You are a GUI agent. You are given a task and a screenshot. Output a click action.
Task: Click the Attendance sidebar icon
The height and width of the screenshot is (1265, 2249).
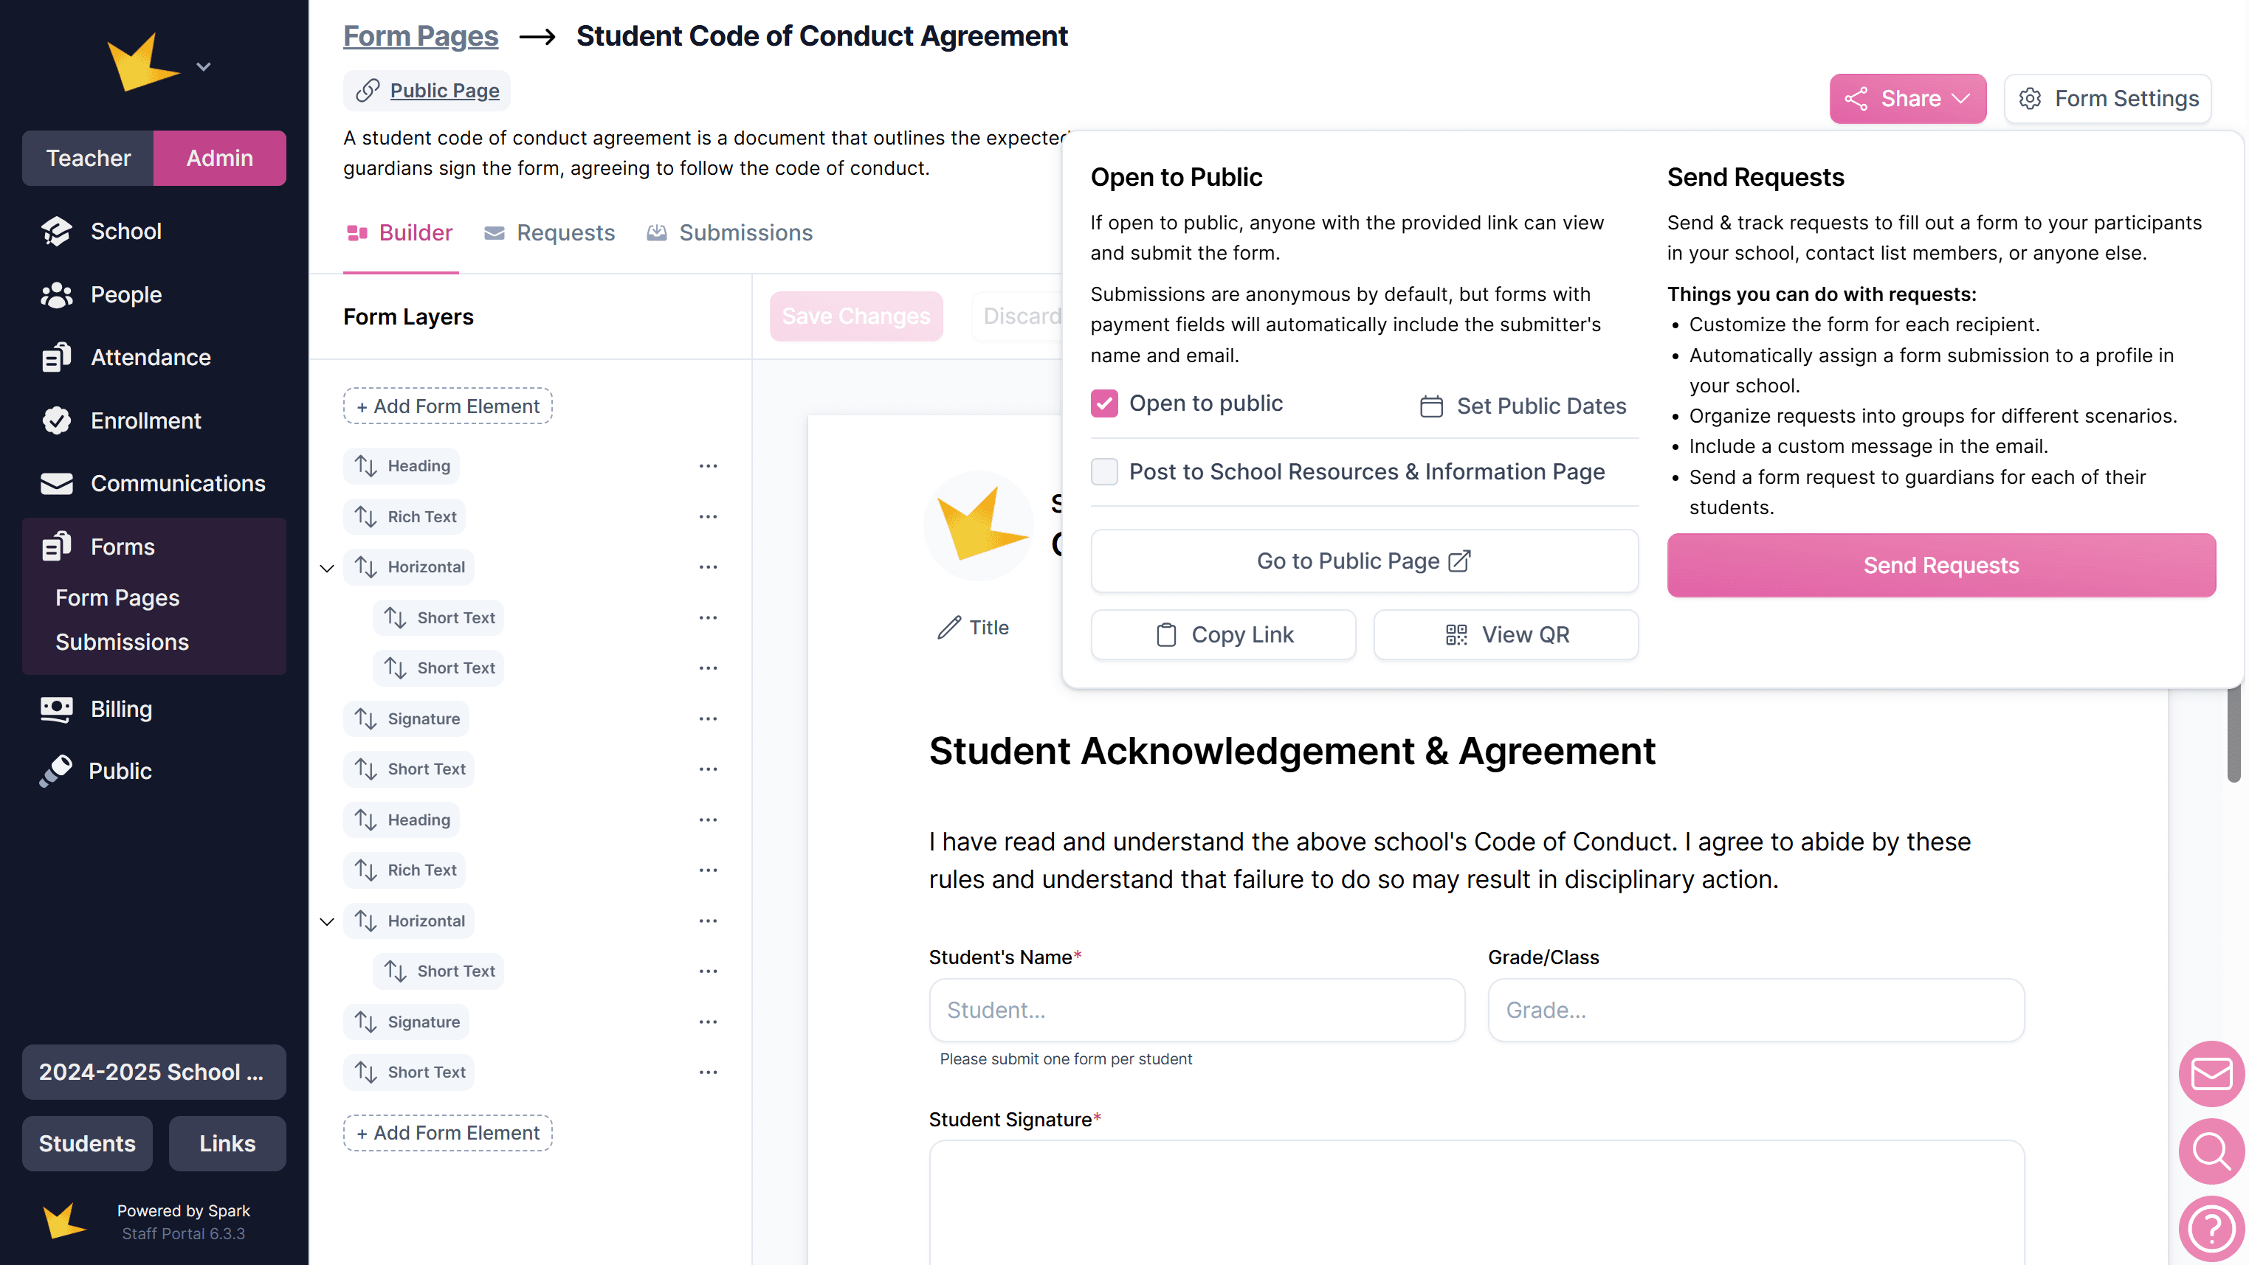(x=57, y=357)
